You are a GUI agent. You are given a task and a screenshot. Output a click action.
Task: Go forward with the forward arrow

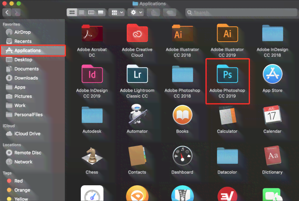click(x=16, y=13)
